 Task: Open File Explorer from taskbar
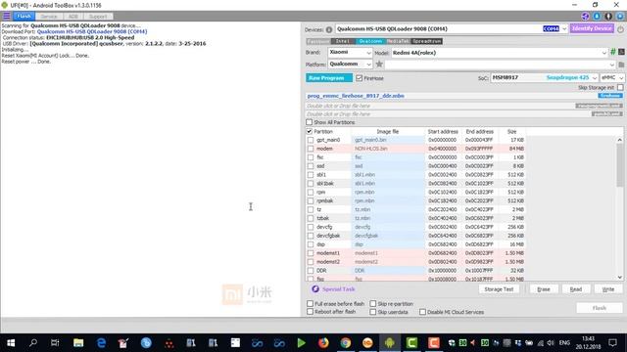pos(78,343)
